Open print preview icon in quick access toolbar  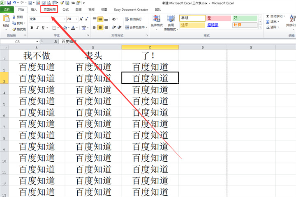tap(49, 3)
